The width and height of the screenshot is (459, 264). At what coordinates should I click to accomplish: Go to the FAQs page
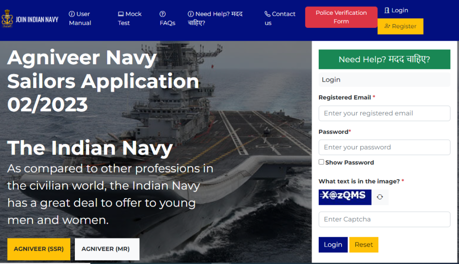(x=167, y=18)
